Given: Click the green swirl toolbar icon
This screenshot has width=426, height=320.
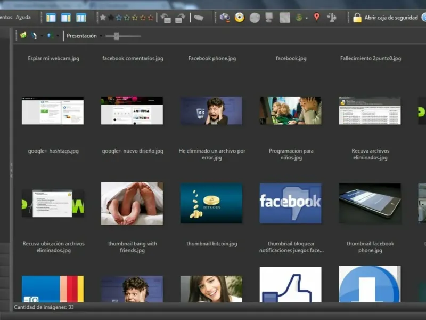Looking at the screenshot, I should (299, 18).
